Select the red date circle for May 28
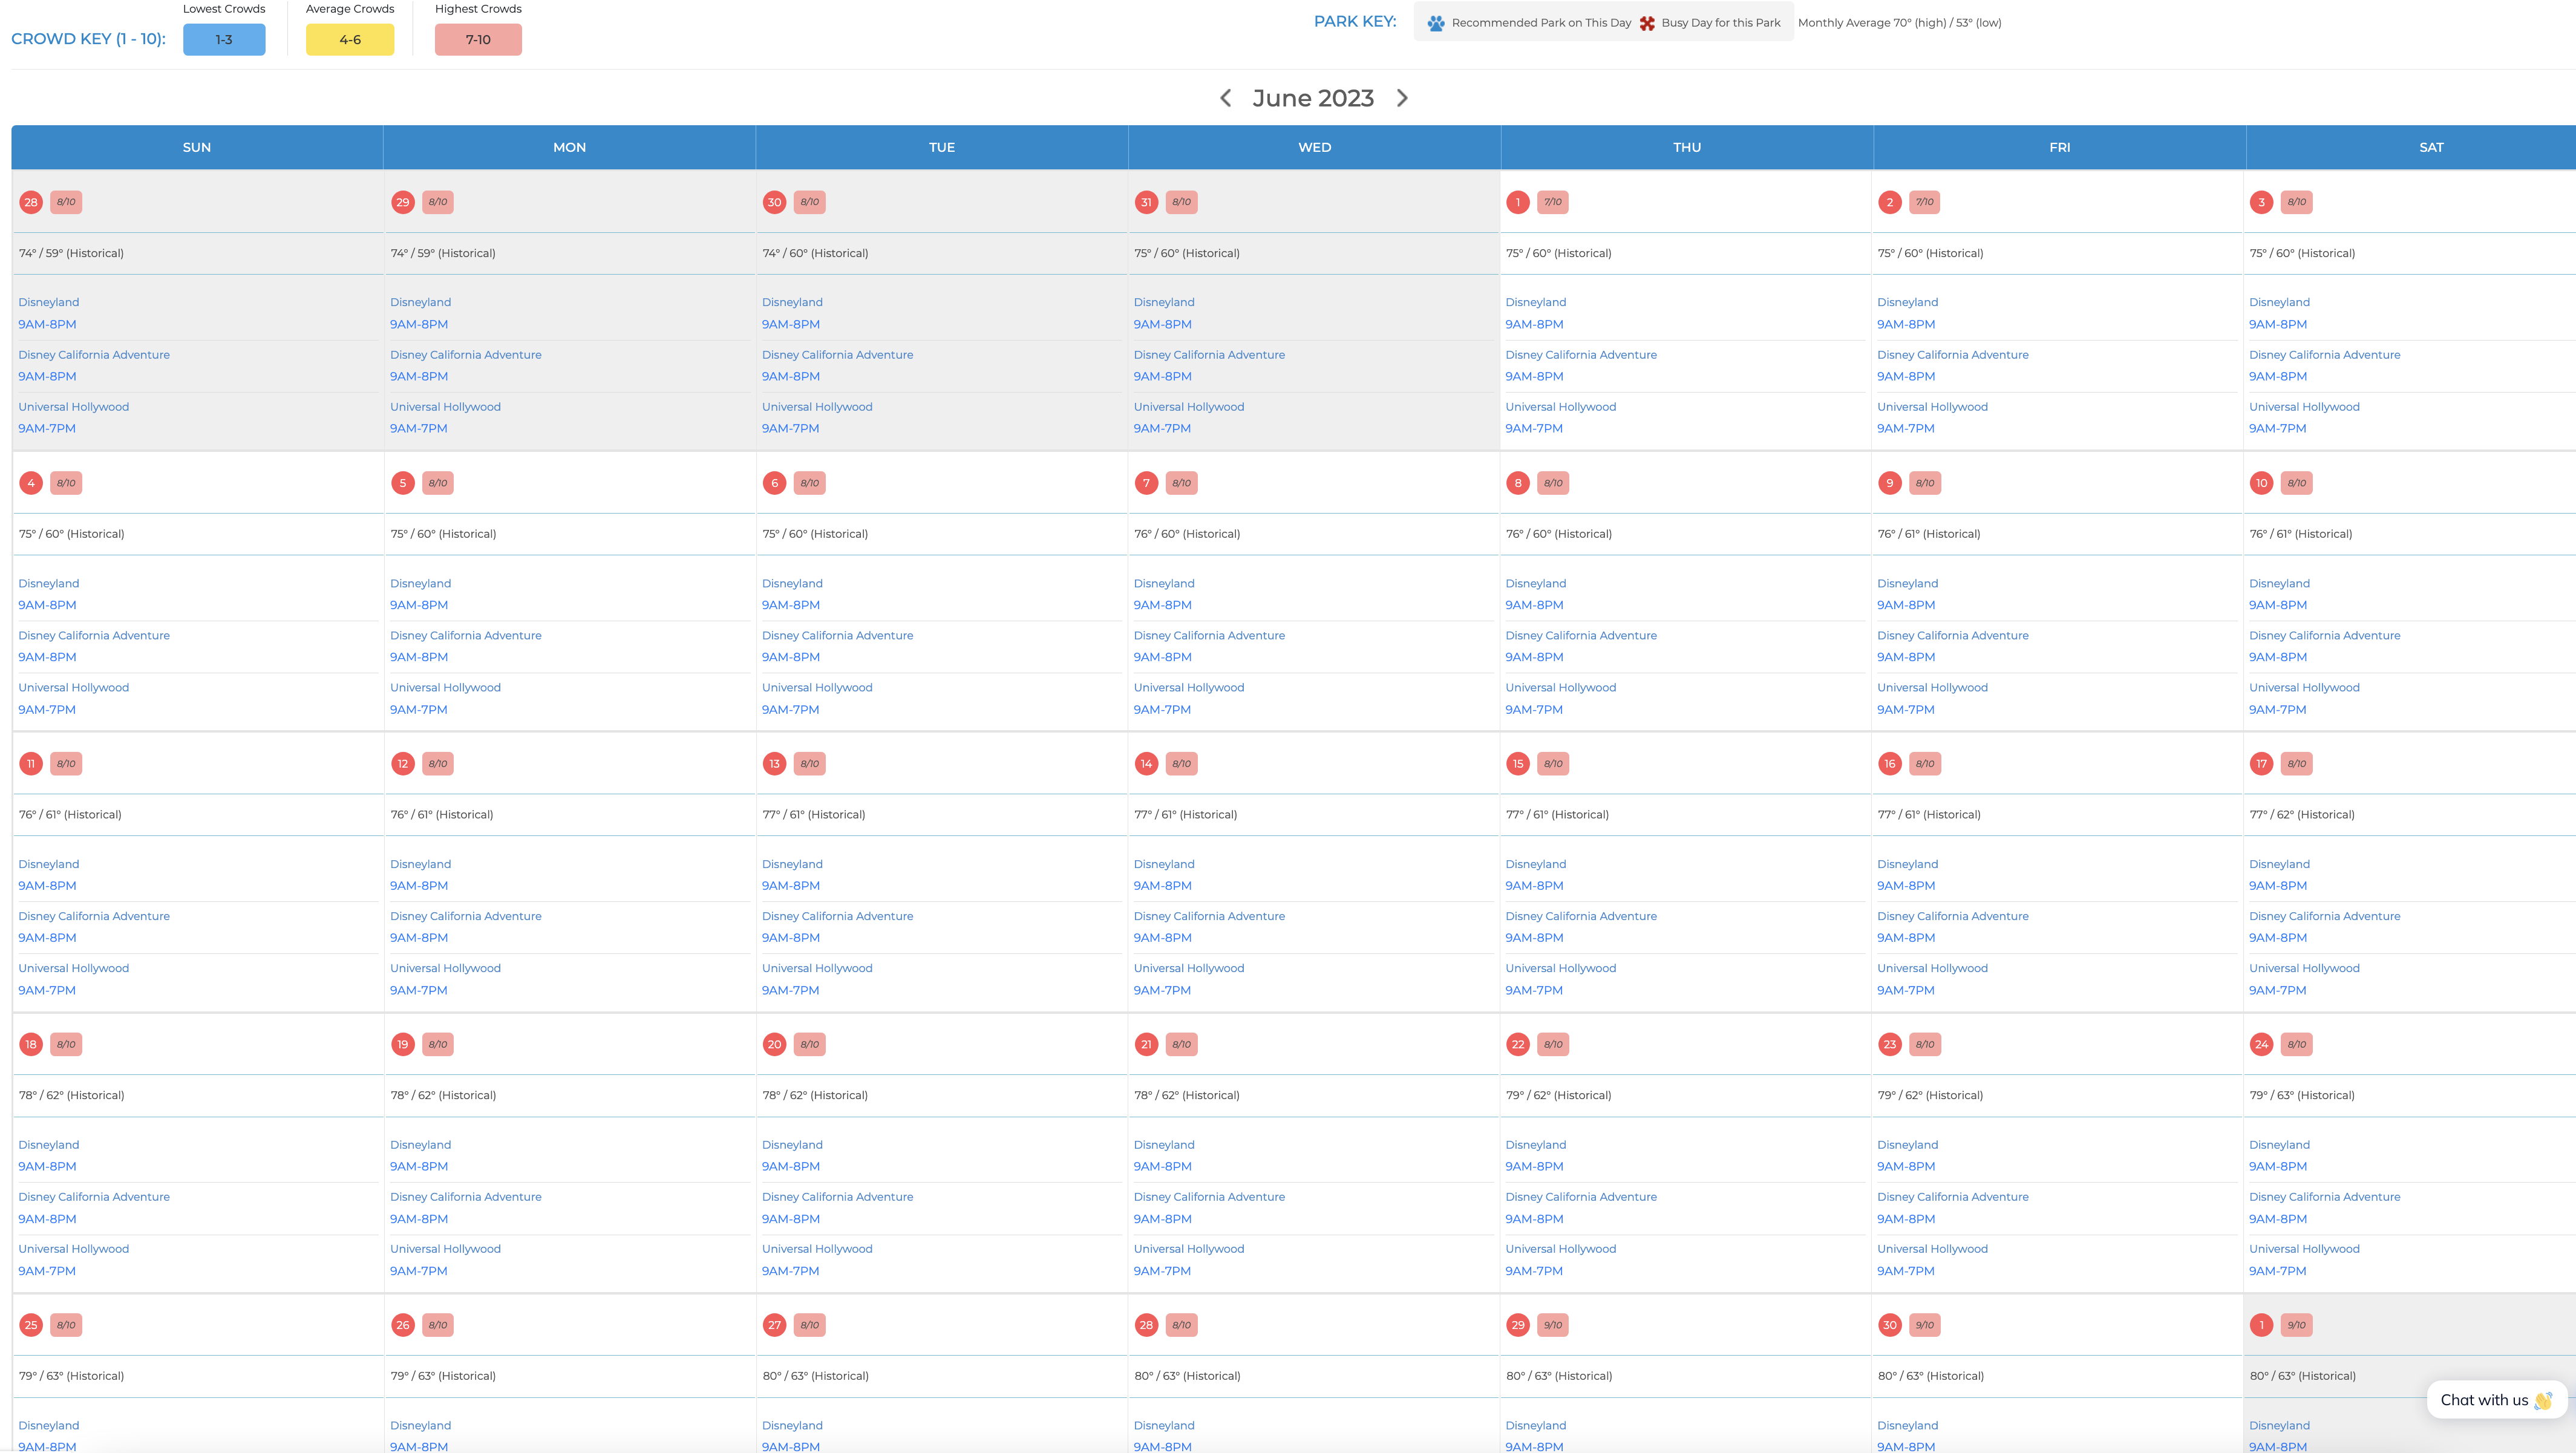2576x1453 pixels. click(31, 202)
